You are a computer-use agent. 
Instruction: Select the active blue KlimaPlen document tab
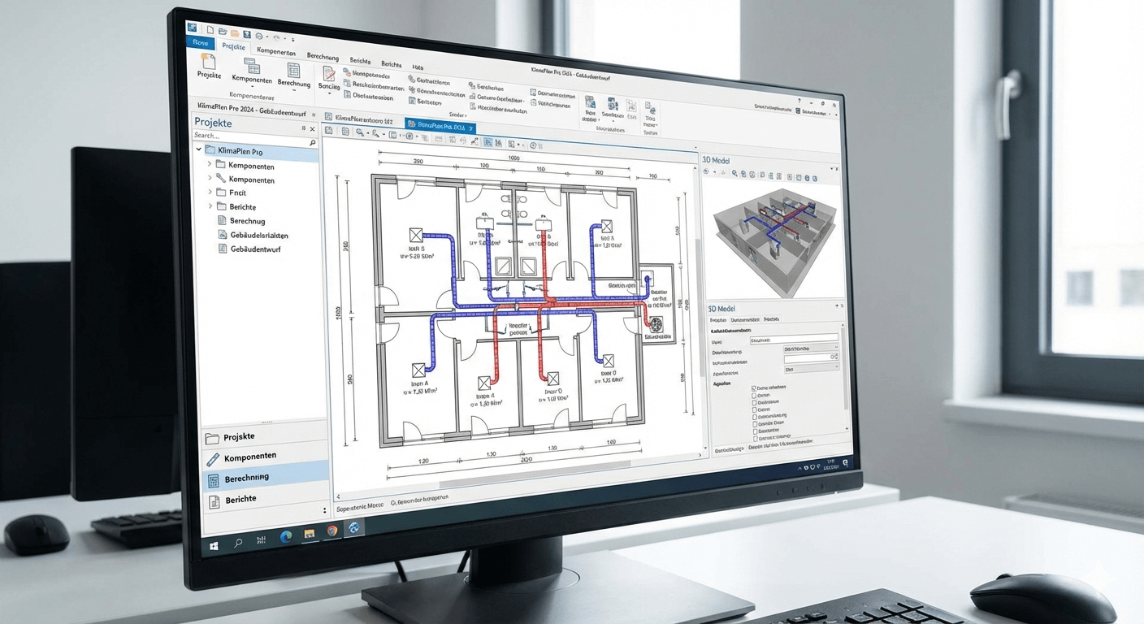coord(439,126)
